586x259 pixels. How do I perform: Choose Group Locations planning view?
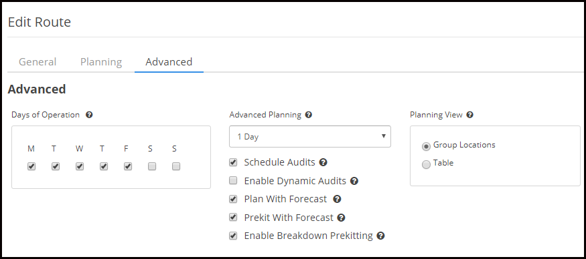(x=426, y=146)
